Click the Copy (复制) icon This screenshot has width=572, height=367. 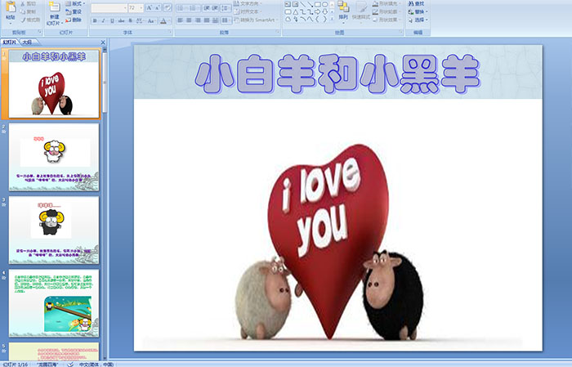23,11
